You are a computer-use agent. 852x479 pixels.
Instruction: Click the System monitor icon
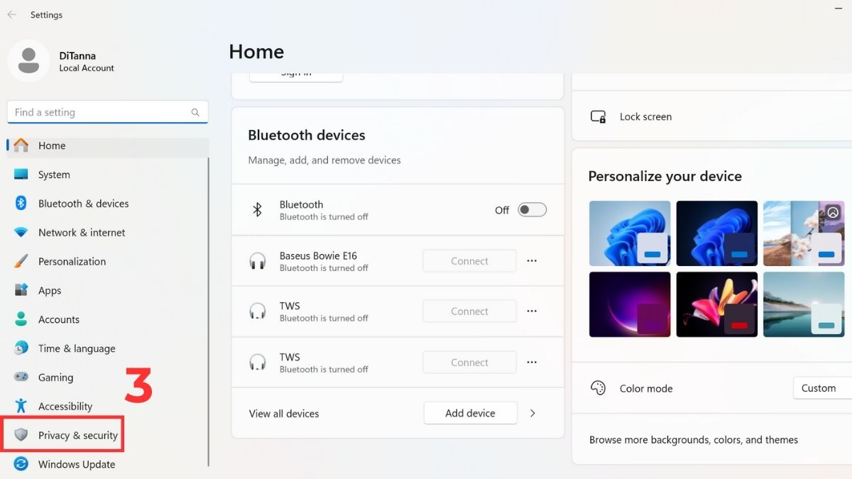21,175
